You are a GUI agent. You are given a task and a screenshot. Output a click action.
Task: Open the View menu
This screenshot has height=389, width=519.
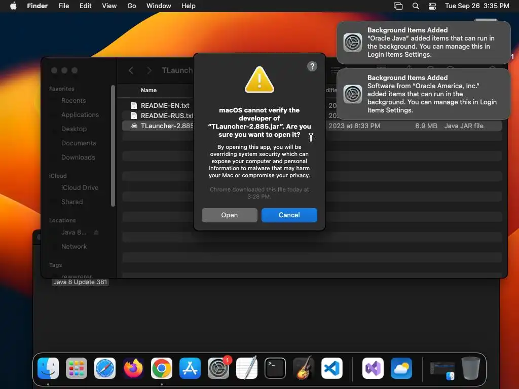click(x=109, y=6)
